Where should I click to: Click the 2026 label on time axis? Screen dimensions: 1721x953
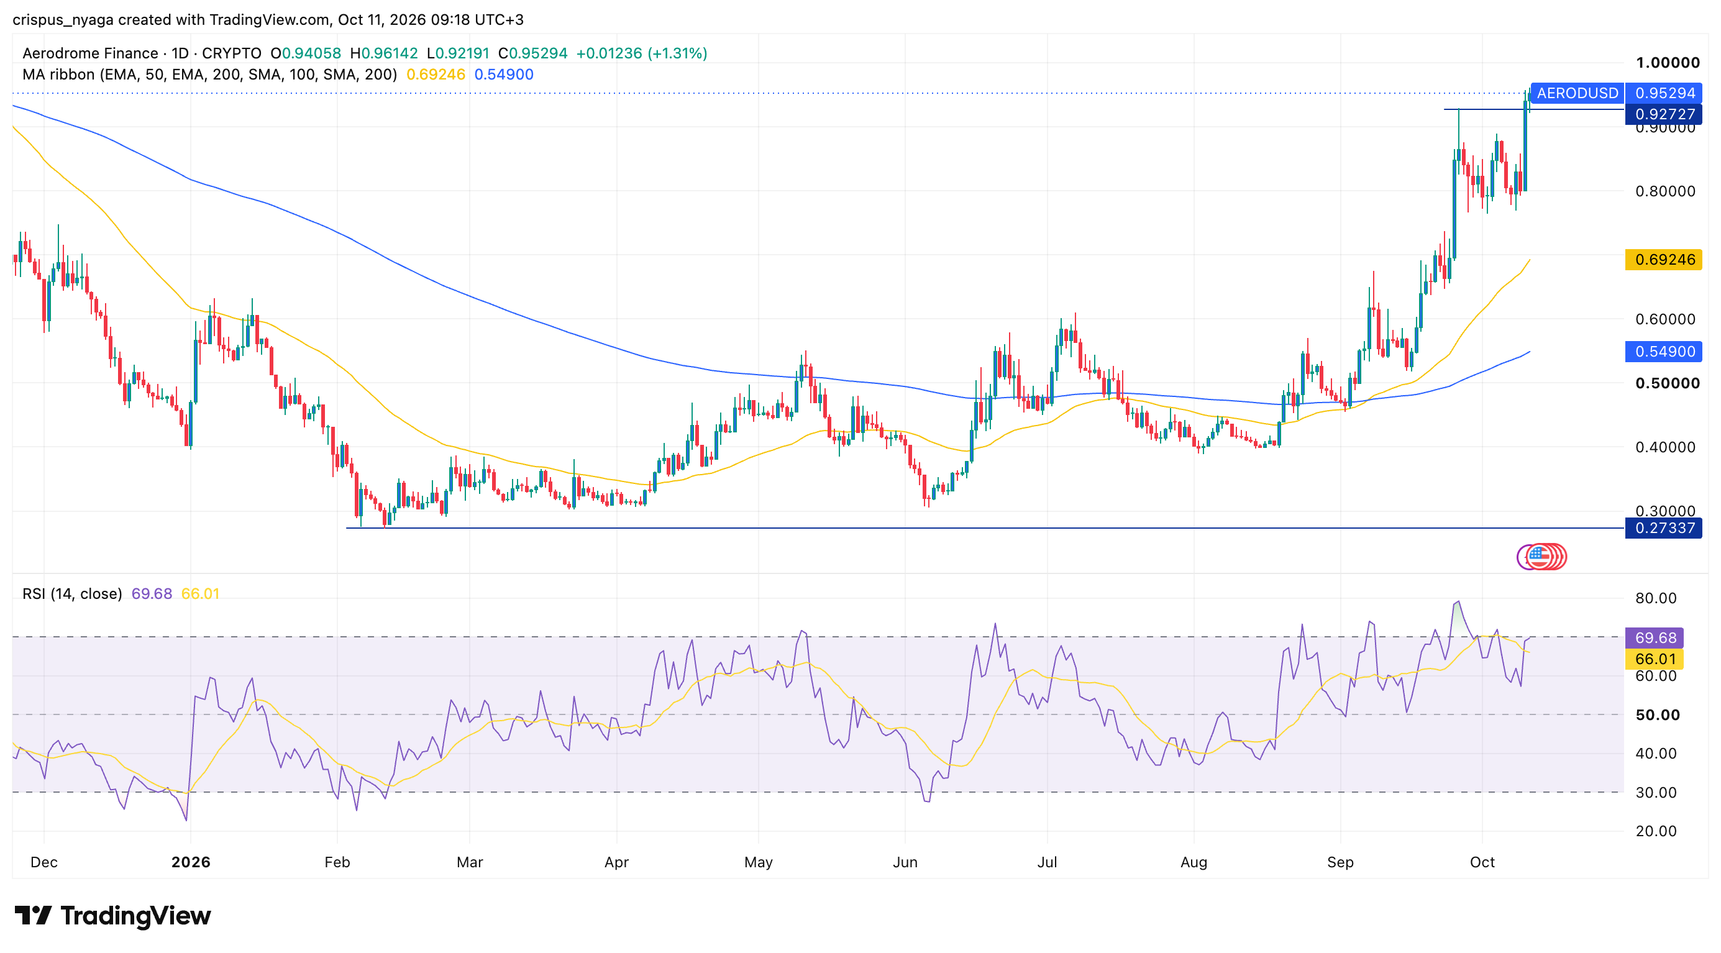(x=190, y=862)
